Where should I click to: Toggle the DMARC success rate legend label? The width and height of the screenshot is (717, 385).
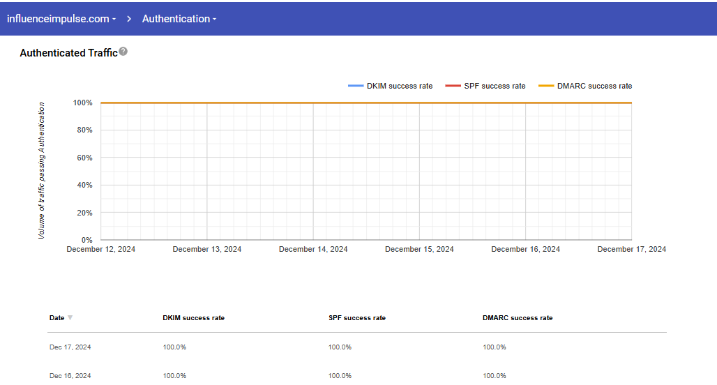coord(594,86)
